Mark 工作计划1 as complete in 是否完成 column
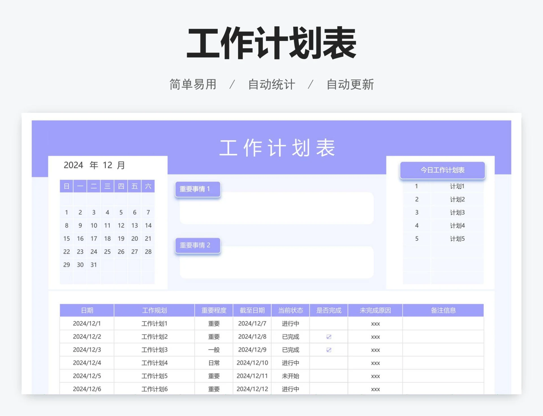This screenshot has height=416, width=543. pyautogui.click(x=329, y=323)
